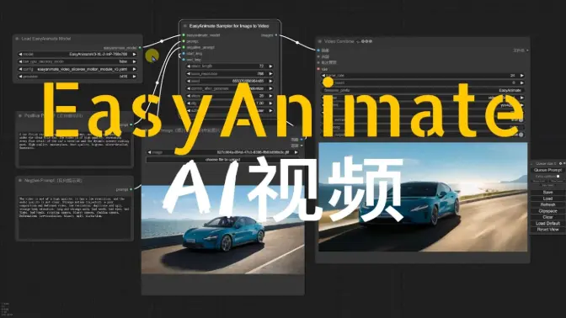Choose next config yaml with right arrow
This screenshot has height=318, width=566.
coord(135,69)
